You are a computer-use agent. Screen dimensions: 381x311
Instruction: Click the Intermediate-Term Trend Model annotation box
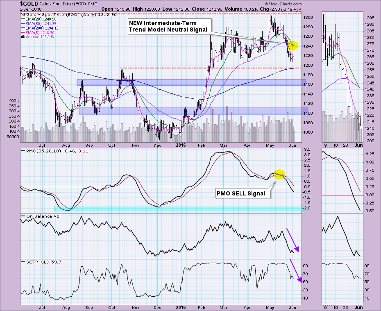(167, 26)
